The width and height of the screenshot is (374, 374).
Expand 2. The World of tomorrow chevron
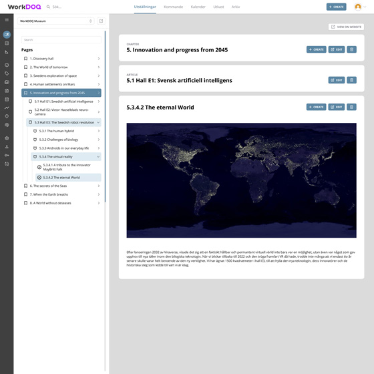point(99,67)
